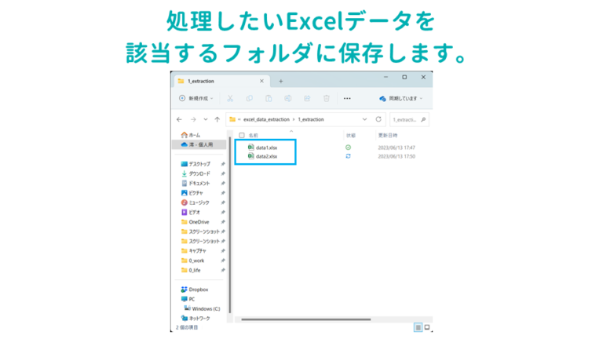Open the See more (…) toolbar menu
This screenshot has height=339, width=603.
coord(347,99)
